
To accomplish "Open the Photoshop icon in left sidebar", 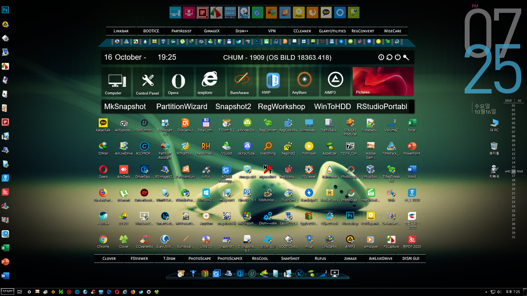I will [5, 10].
